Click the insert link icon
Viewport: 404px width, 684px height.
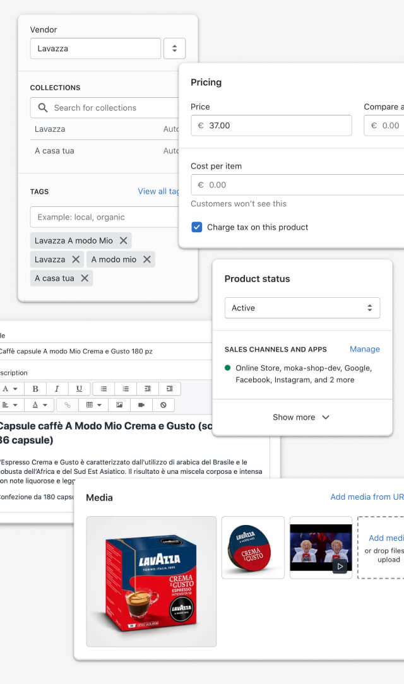(x=67, y=405)
